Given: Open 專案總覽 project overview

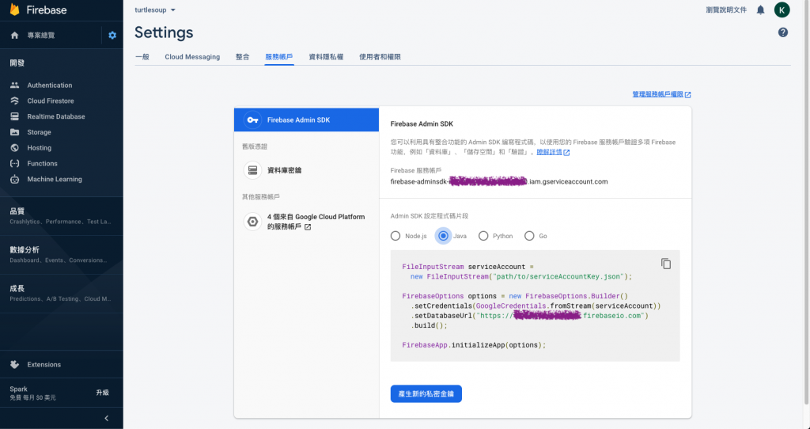Looking at the screenshot, I should click(x=41, y=35).
